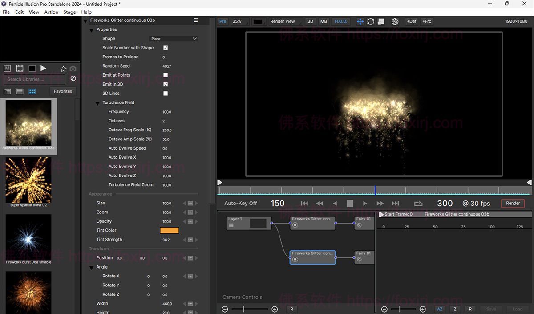
Task: Enable the 3D Lines checkbox
Action: [x=165, y=94]
